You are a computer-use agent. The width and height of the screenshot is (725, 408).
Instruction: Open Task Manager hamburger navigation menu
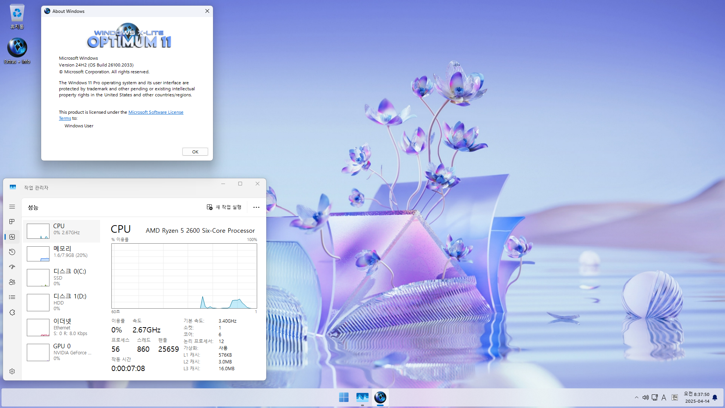(12, 207)
